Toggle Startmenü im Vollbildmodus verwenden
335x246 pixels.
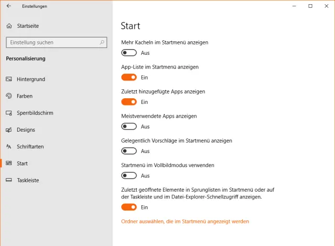129,175
